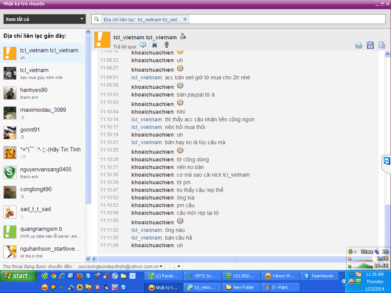Open maoimiodau_3089 conversation history
This screenshot has width=391, height=293.
tap(42, 113)
